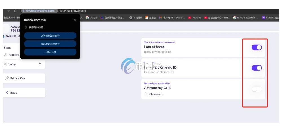This screenshot has width=284, height=132.
Task: Click the browser reload icon
Action: tap(15, 11)
